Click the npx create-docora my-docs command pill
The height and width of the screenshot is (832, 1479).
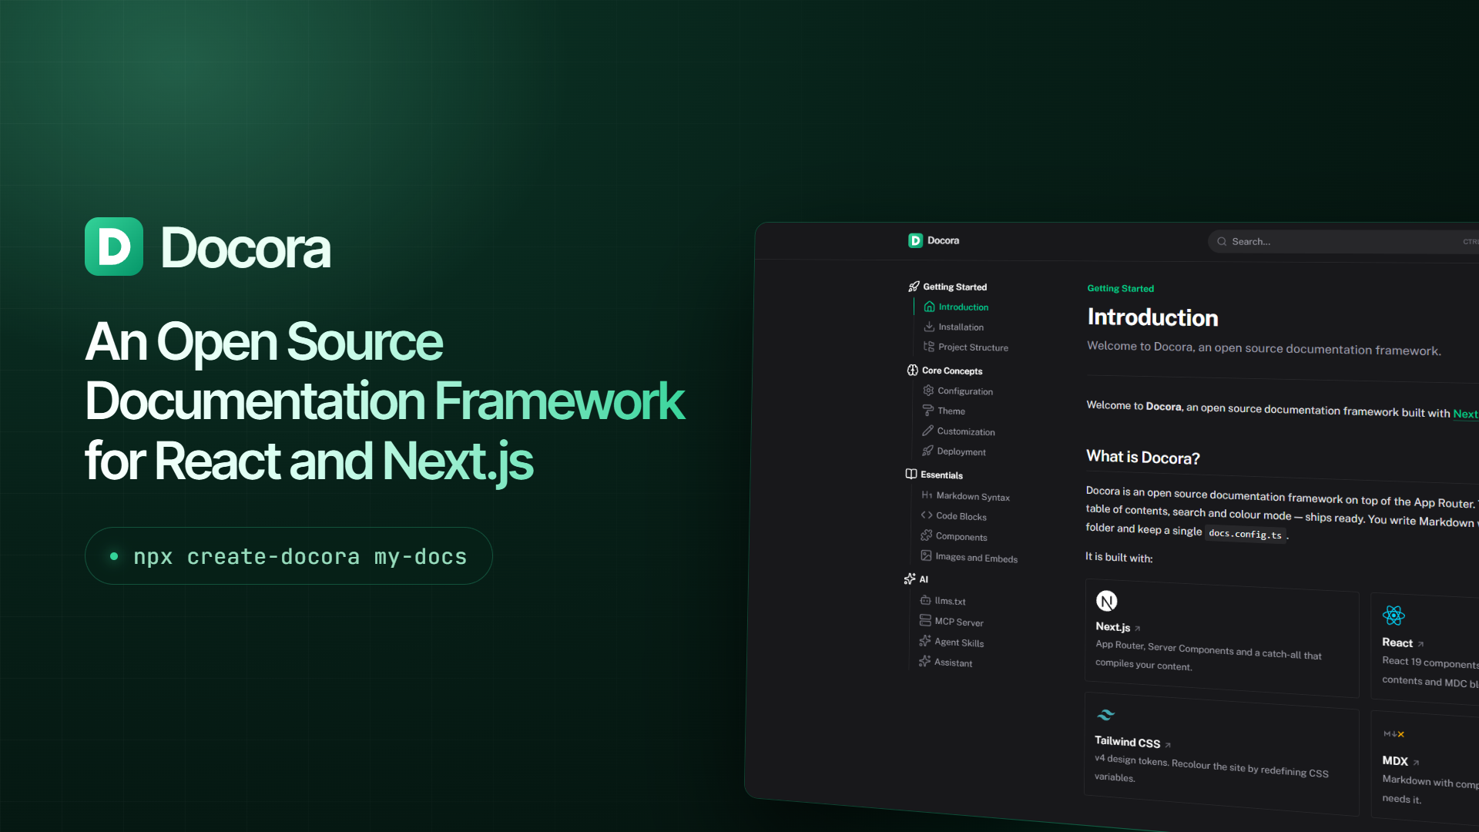(289, 555)
